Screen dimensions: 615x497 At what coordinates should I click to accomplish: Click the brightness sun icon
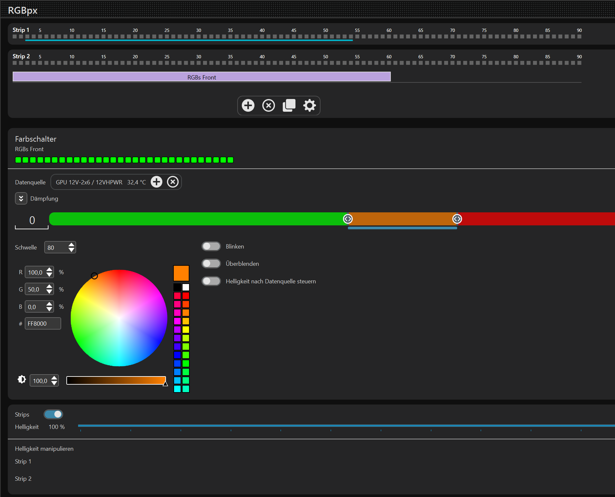pos(22,379)
